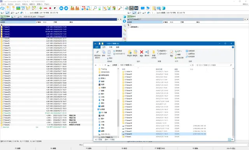Select Trading folder in Explorer navigation pane
249x150 pixels.
point(104,69)
